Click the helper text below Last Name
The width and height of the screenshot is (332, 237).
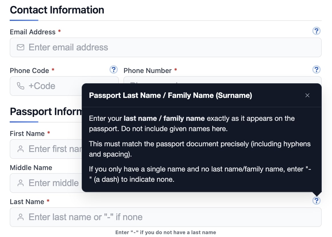pyautogui.click(x=166, y=232)
